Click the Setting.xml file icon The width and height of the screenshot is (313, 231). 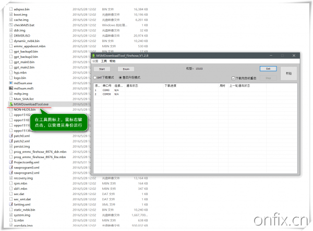point(10,204)
